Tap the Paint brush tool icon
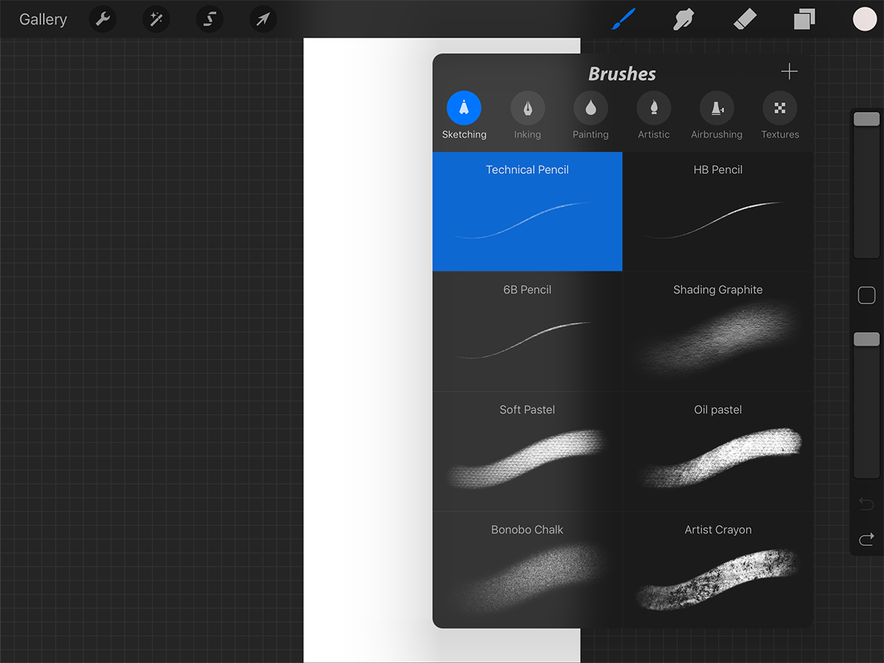884x663 pixels. click(623, 19)
